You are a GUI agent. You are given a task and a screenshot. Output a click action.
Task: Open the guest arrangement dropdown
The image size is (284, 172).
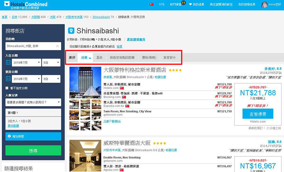click(33, 102)
